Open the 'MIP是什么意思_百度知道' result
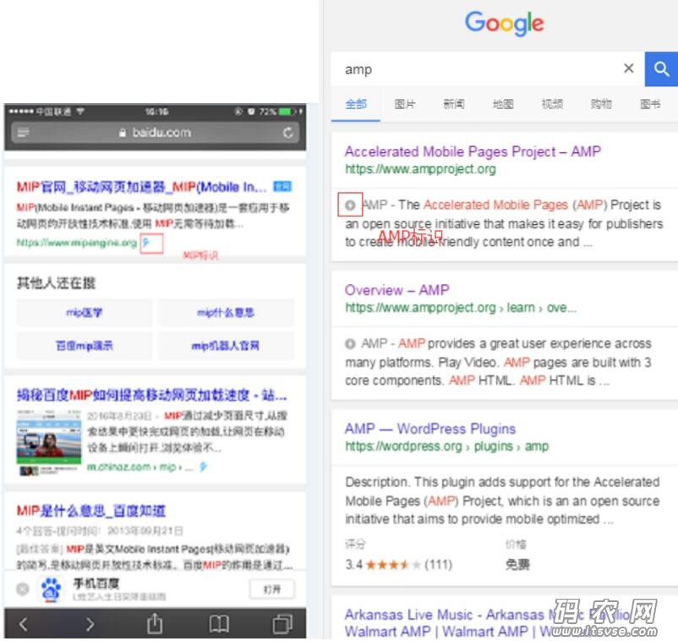Image resolution: width=678 pixels, height=641 pixels. [x=90, y=511]
